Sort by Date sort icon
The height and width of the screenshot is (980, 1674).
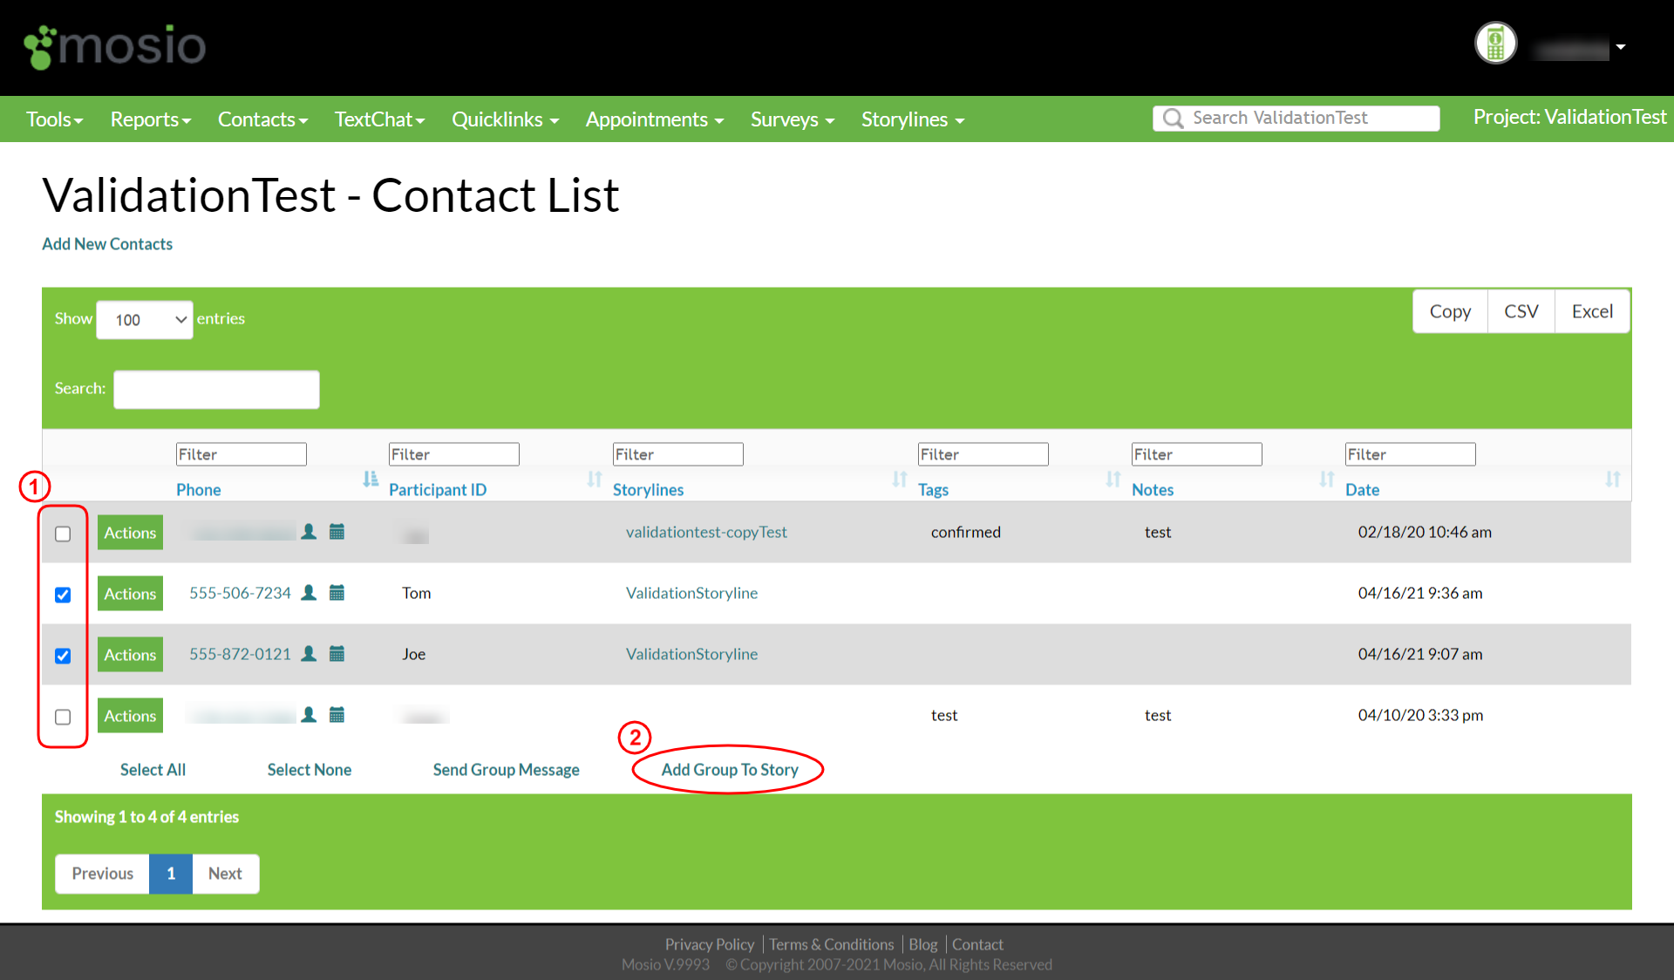coord(1613,479)
